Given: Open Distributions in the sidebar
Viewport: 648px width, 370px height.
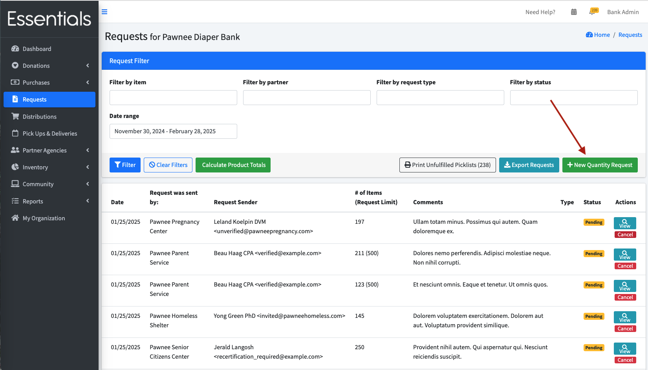Looking at the screenshot, I should [49, 116].
